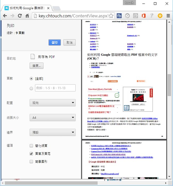Viewport: 173px width, 186px height.
Task: Click the 取消 cancel button
Action: pyautogui.click(x=69, y=42)
